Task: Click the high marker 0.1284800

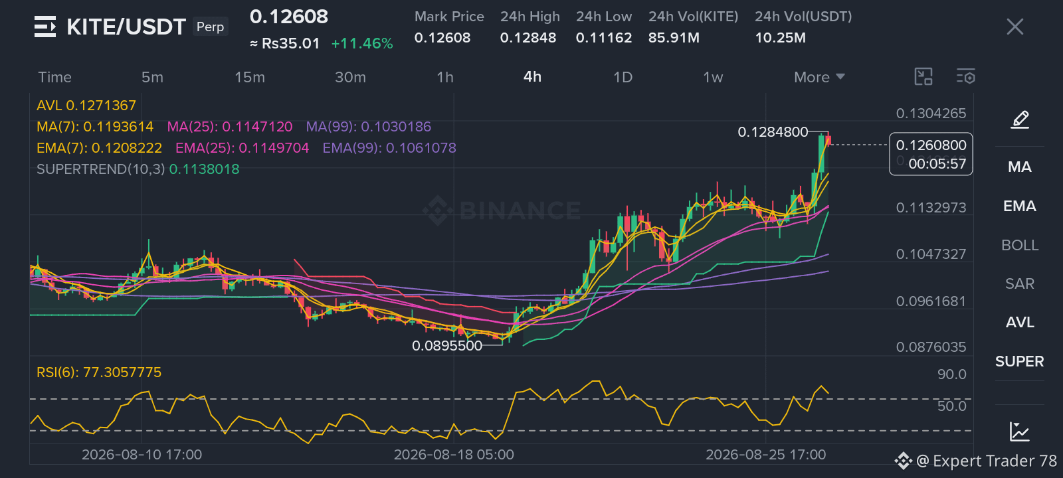Action: [773, 132]
